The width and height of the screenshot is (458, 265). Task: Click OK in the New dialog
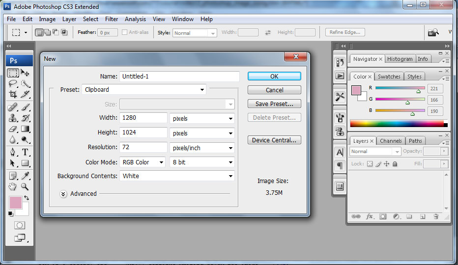point(274,76)
